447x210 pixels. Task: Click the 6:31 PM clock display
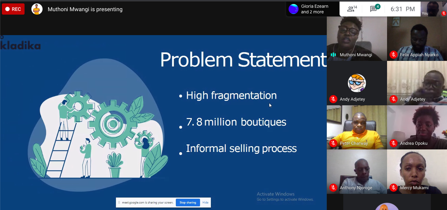(403, 9)
